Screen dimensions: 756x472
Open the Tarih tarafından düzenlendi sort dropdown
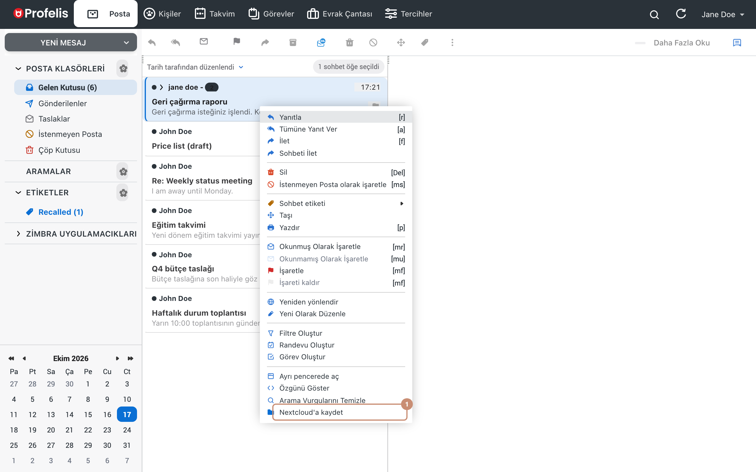pyautogui.click(x=195, y=67)
